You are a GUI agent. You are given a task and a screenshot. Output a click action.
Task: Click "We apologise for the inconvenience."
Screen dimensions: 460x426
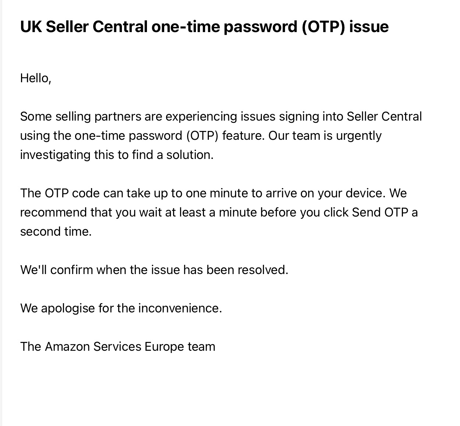[x=121, y=308]
